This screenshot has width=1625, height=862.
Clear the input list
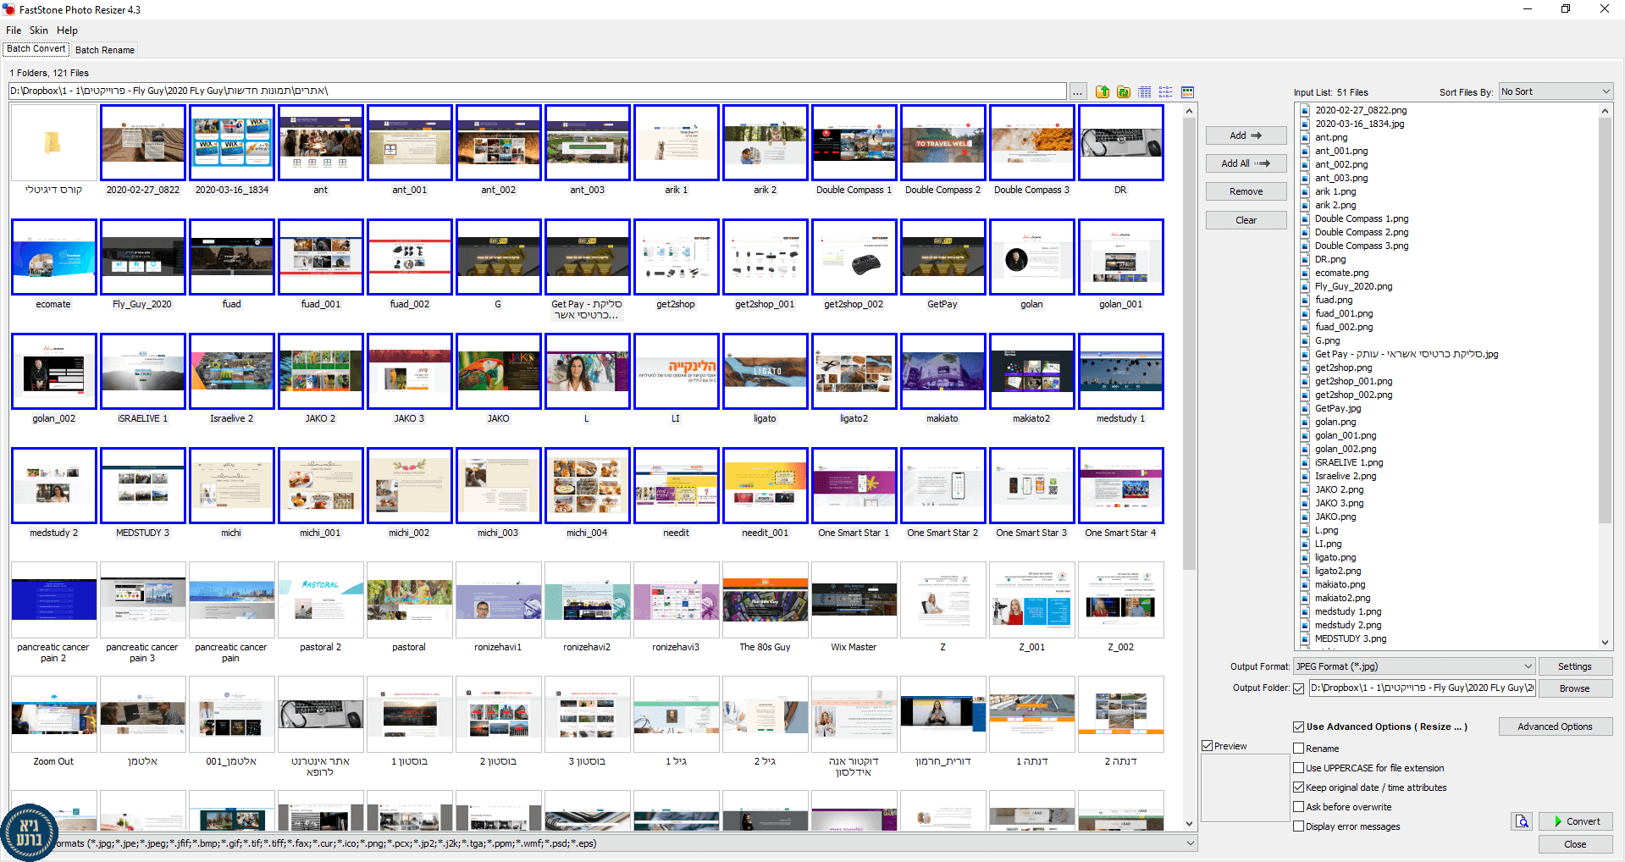[x=1246, y=220]
